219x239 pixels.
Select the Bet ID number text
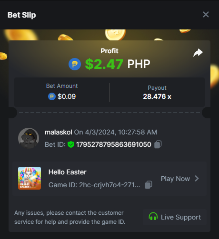114,144
